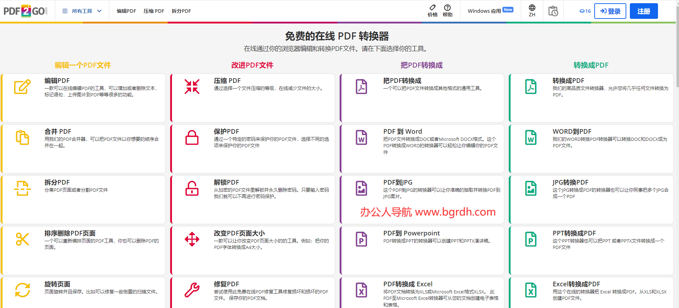This screenshot has width=679, height=308.
Task: Click the 改进PDF文件 column heading
Action: coord(252,65)
